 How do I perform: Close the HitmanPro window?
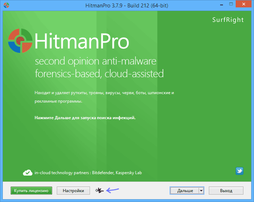[244, 4]
